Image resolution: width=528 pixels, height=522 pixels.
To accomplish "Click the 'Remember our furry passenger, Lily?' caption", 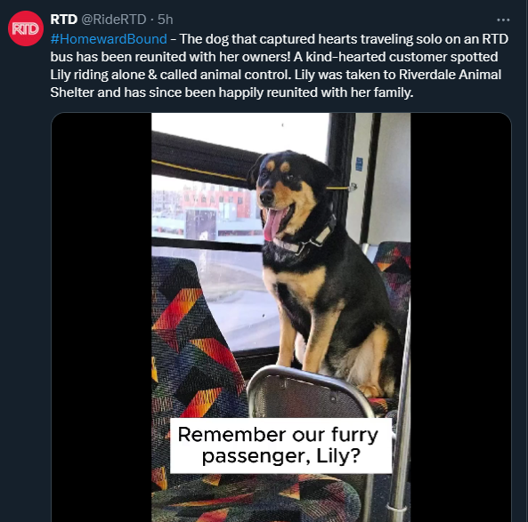I will [280, 446].
